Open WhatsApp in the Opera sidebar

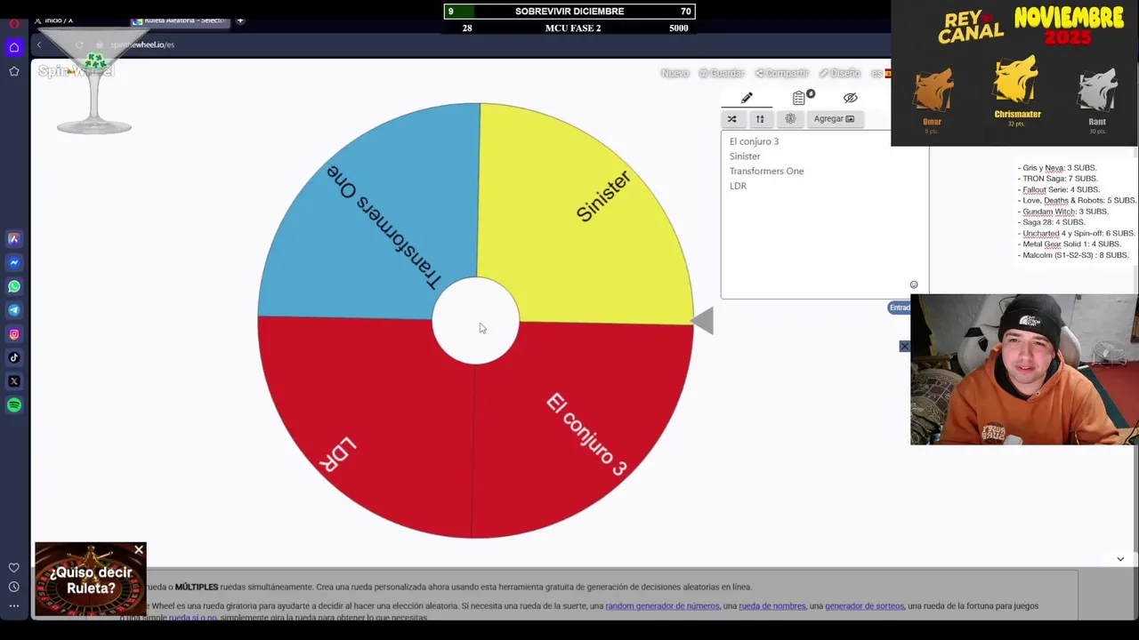14,286
